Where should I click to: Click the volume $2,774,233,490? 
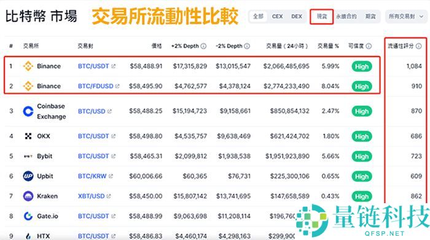[286, 86]
